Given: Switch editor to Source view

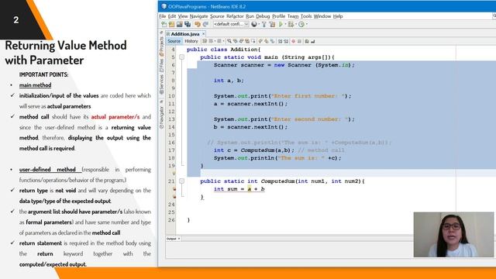Looking at the screenshot, I should click(174, 41).
